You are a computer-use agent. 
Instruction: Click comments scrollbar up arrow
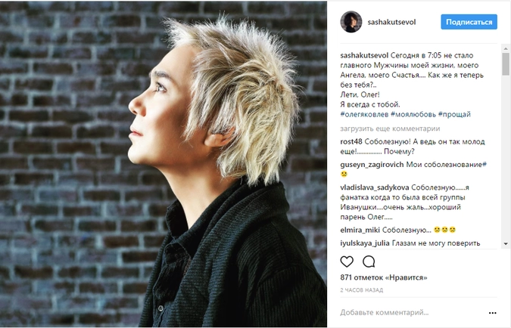point(506,48)
